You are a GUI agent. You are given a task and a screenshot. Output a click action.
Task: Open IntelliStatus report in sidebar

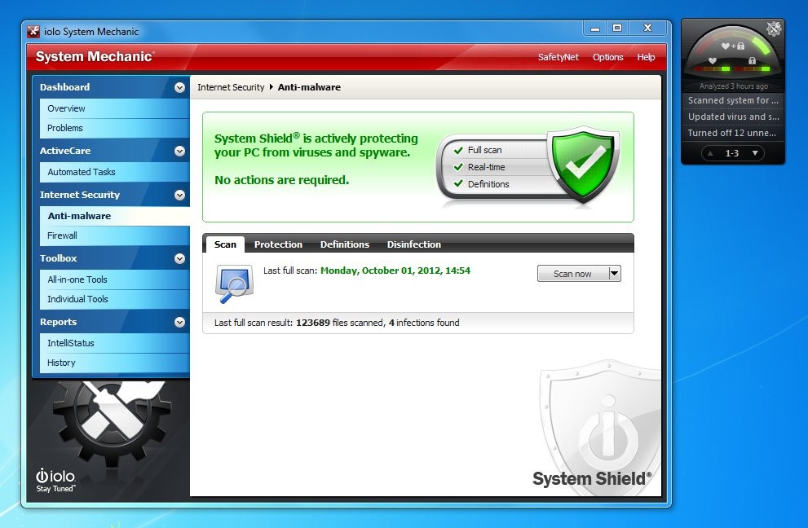coord(114,343)
